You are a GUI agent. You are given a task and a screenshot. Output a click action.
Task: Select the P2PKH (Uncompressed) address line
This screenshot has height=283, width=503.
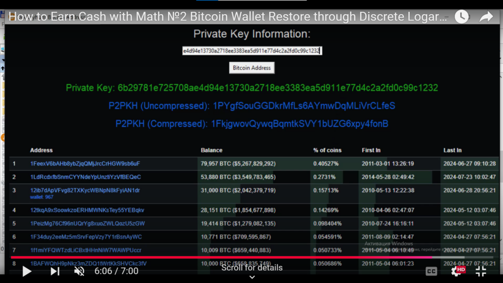coord(252,106)
